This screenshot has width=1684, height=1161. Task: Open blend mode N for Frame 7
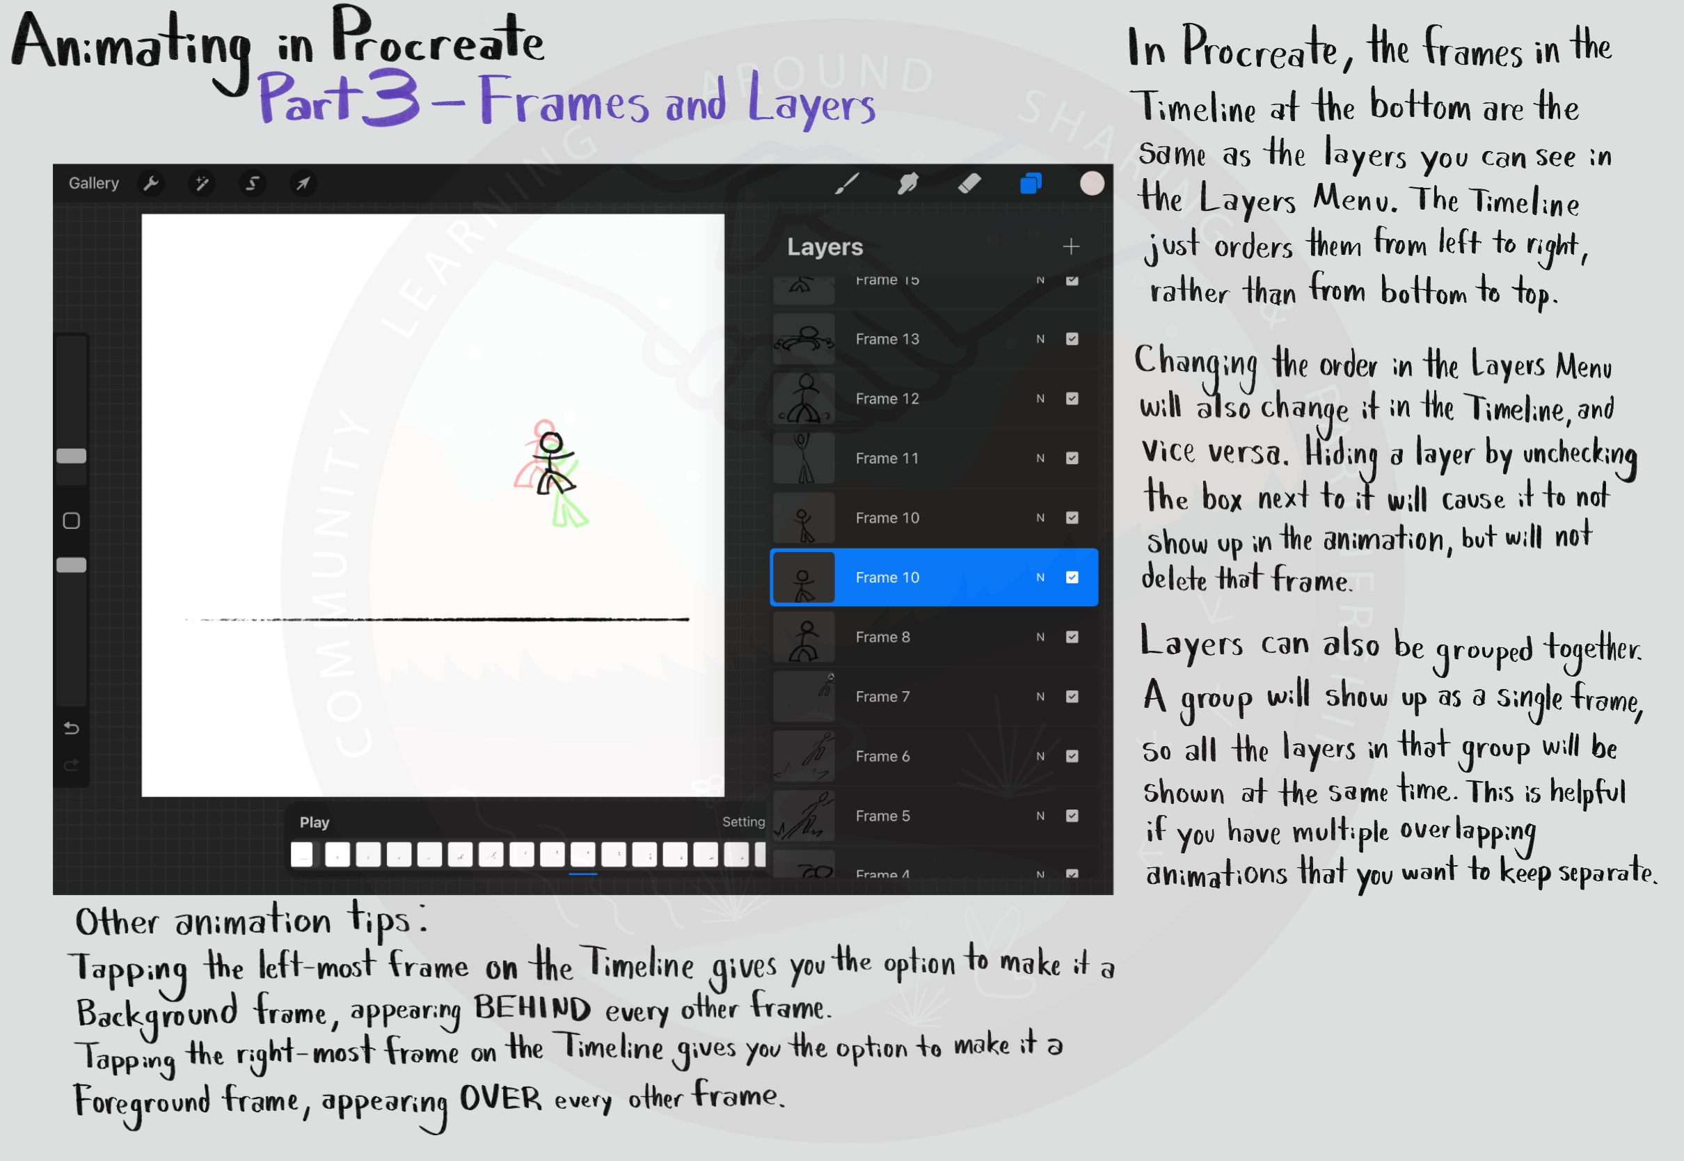point(1040,697)
